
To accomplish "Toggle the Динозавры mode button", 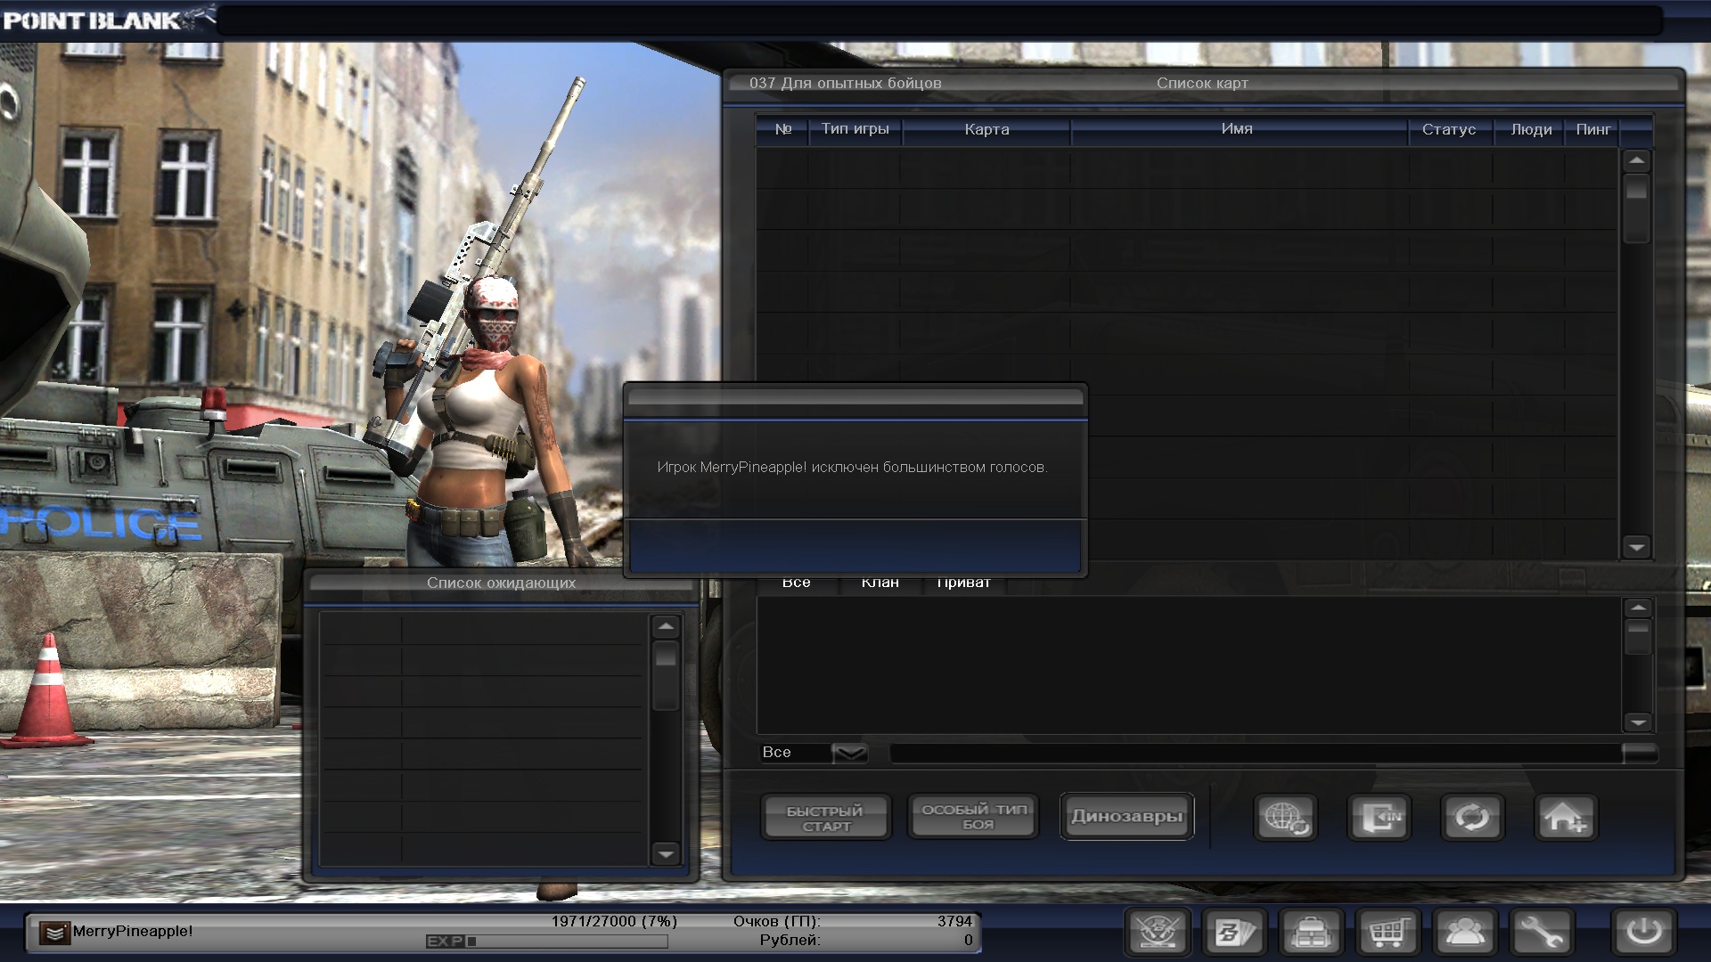I will pos(1126,817).
